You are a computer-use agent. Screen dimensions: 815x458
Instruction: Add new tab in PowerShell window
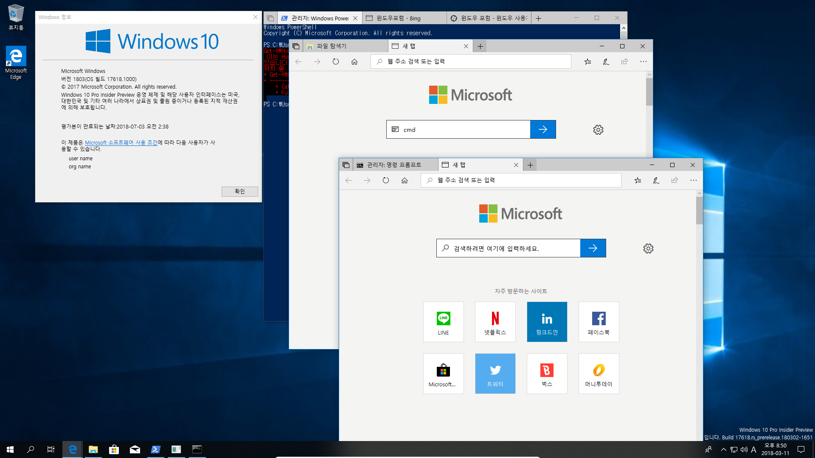[x=538, y=18]
